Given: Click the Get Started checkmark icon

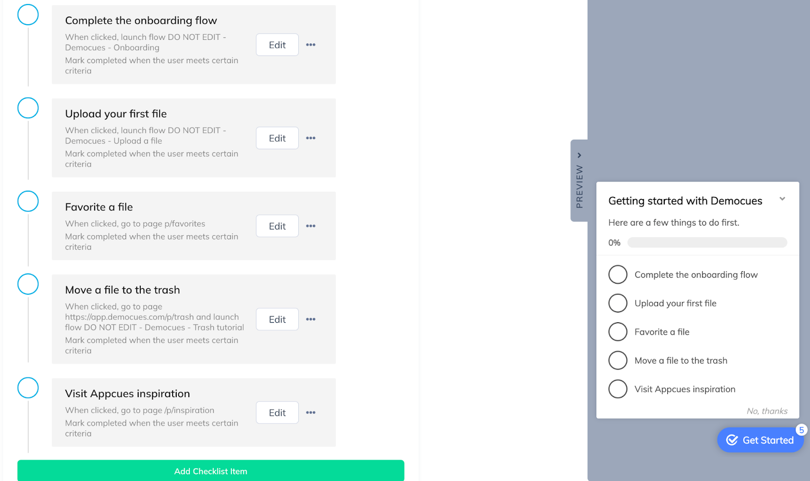Looking at the screenshot, I should 732,440.
